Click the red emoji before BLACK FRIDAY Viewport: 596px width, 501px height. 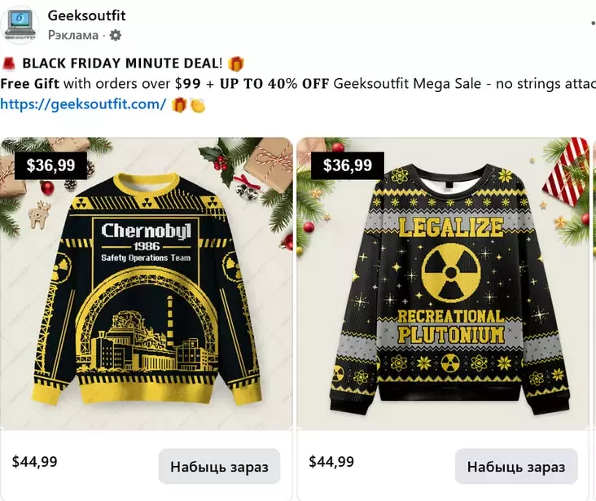coord(9,64)
